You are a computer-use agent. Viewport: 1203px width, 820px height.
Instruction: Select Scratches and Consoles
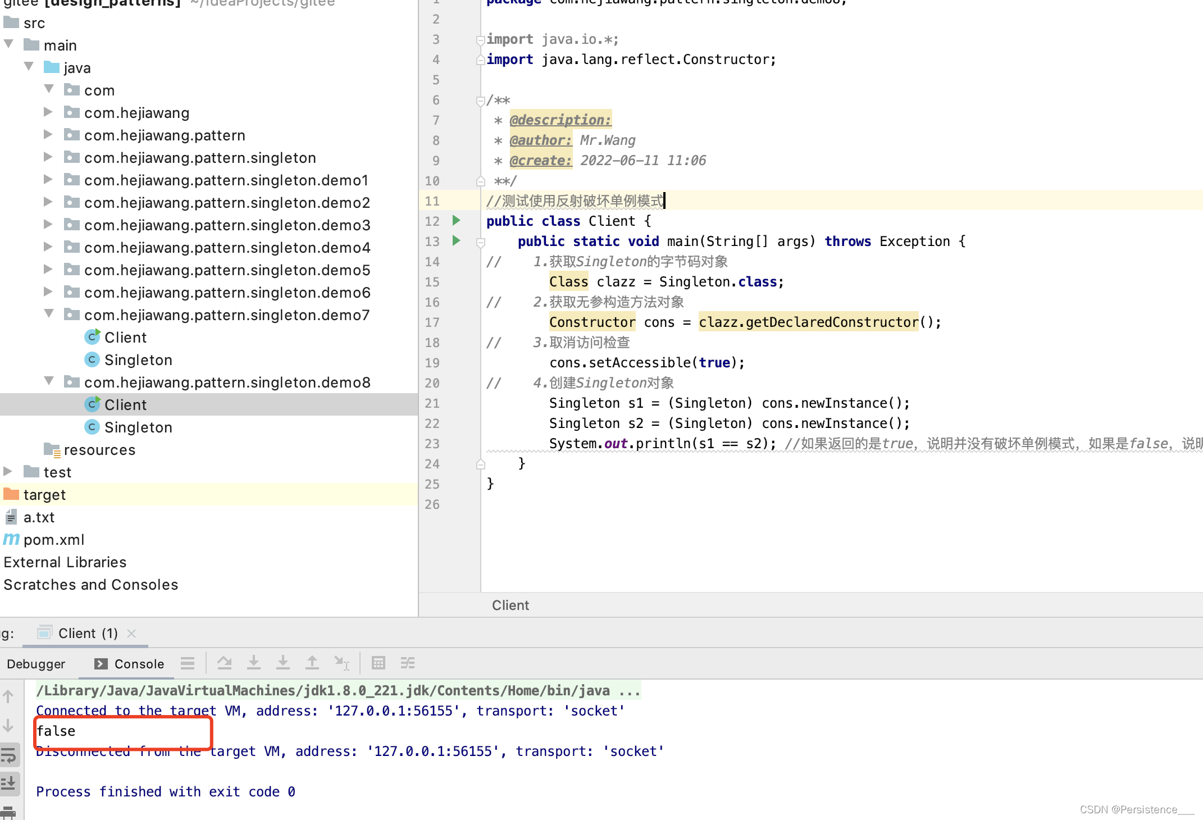91,585
